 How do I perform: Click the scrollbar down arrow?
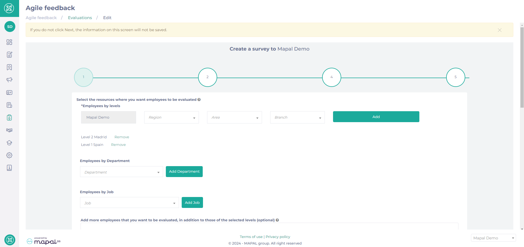click(x=522, y=229)
